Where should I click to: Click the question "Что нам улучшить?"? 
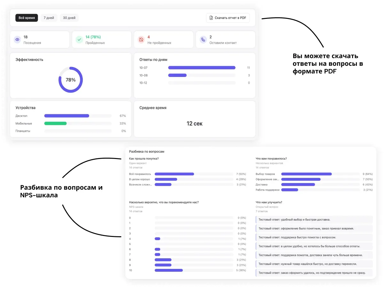pyautogui.click(x=269, y=202)
